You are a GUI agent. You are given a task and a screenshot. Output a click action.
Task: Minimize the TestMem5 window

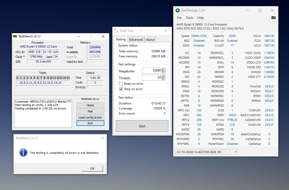point(79,36)
